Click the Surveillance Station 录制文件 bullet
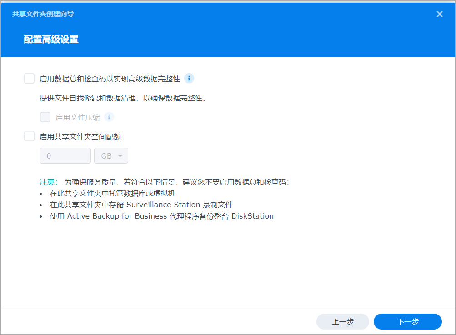Screen dimensions: 456x335 pos(141,205)
